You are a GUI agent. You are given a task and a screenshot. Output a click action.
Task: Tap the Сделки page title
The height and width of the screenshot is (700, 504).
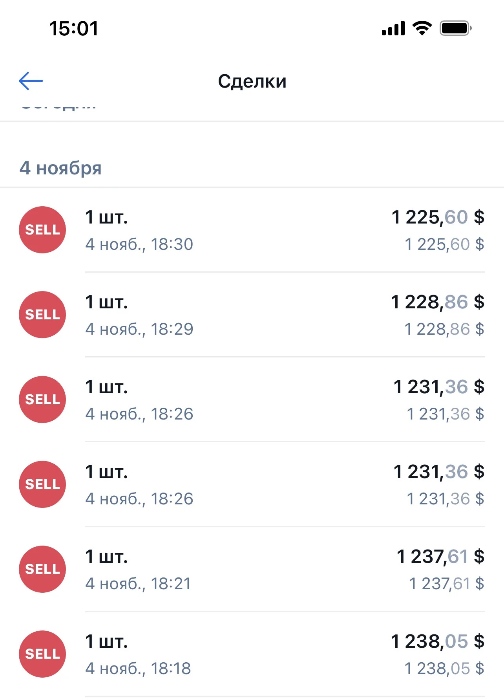point(252,81)
